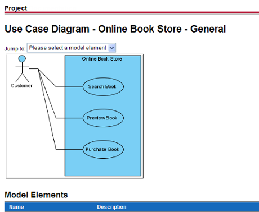Viewport: 259px width, 212px height.
Task: Click the Search Book use case ellipse
Action: 103,87
